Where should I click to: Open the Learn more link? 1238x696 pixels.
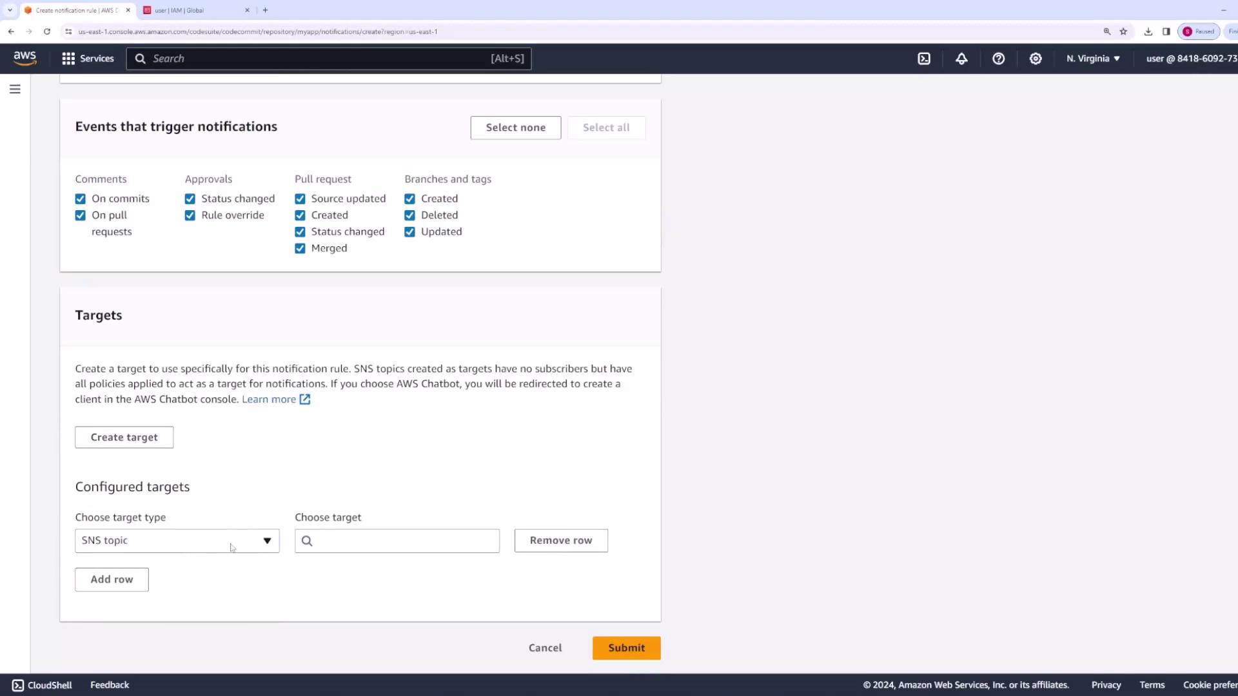tap(269, 400)
